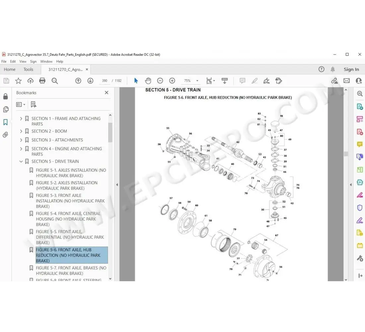Open the zoom level dropdown arrow

[x=197, y=81]
